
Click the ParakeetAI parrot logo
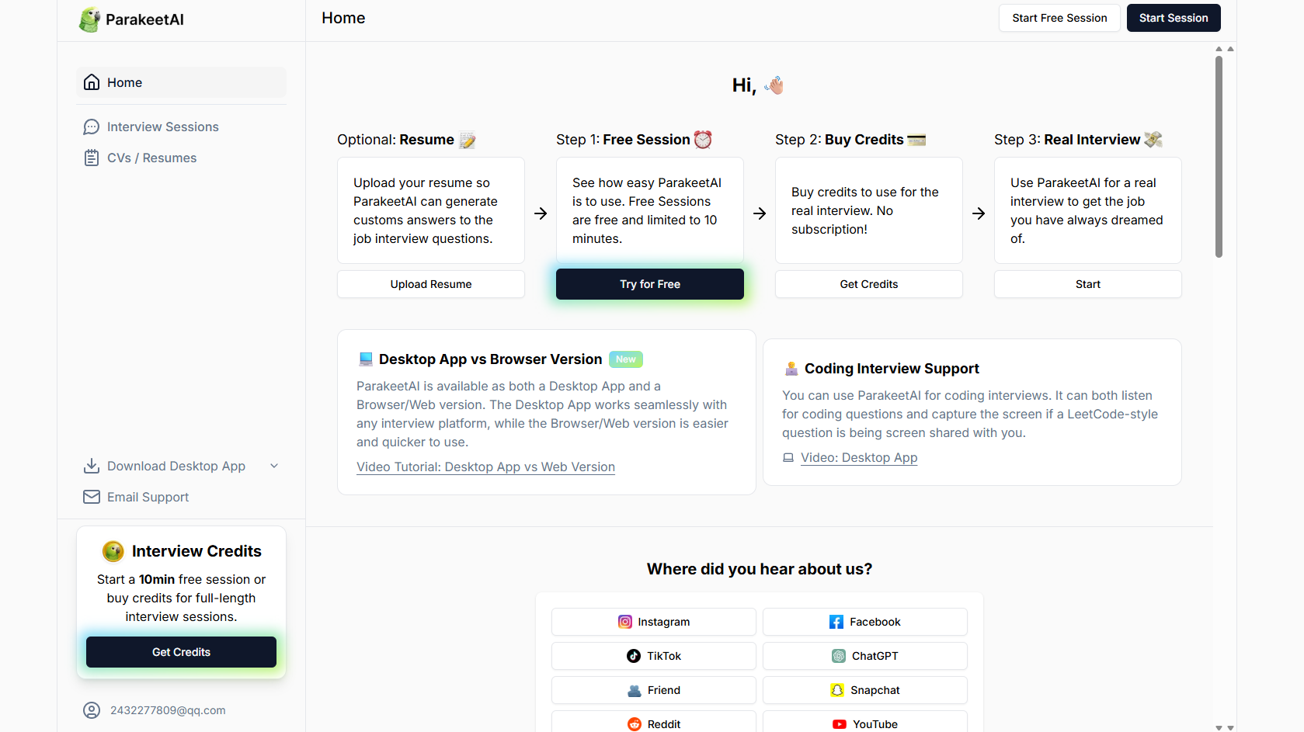90,19
